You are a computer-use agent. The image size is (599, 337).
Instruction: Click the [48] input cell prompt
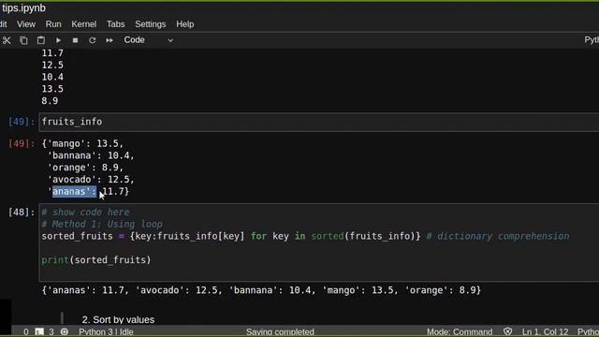coord(22,212)
